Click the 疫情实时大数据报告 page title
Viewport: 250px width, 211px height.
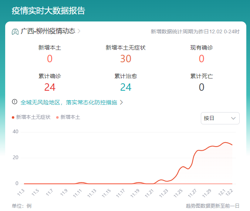[48, 11]
